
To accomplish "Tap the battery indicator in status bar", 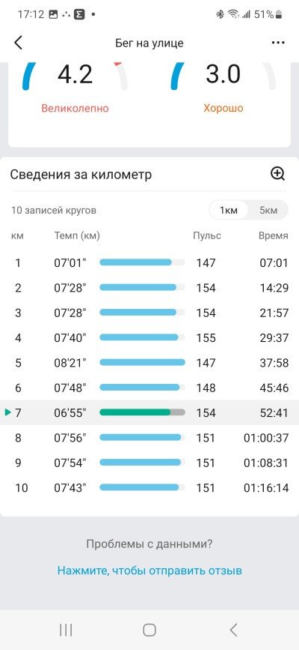I will click(x=279, y=14).
